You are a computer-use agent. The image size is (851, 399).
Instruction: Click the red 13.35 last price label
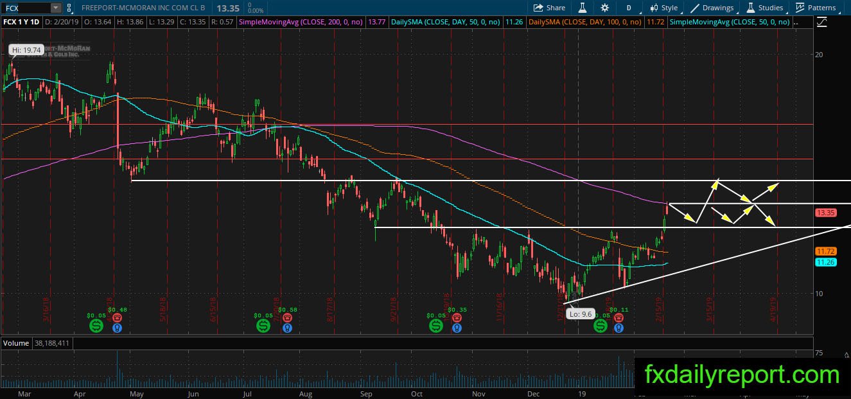825,213
